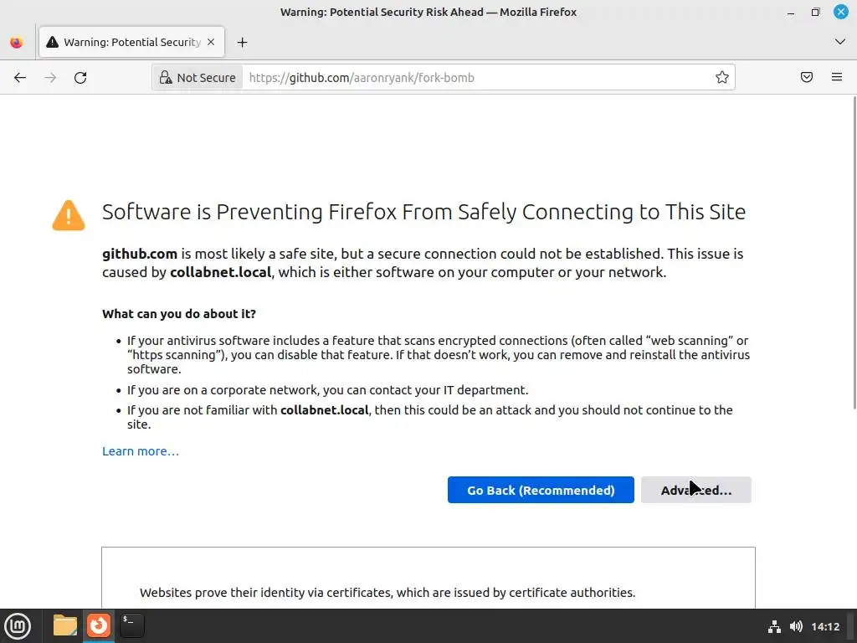
Task: Click the network status tray icon
Action: (775, 626)
